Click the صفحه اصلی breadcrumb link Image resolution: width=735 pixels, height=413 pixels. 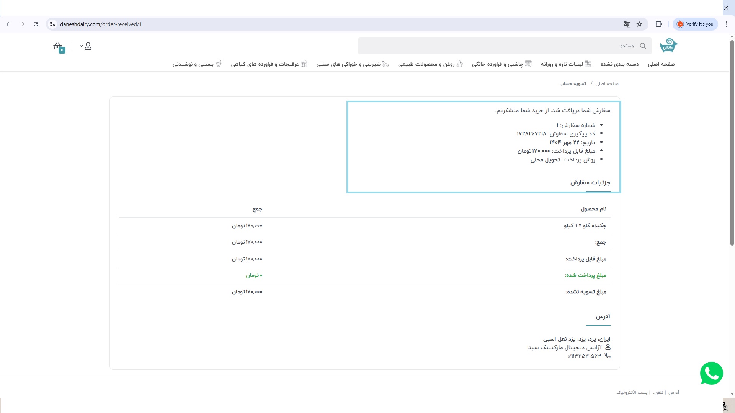tap(607, 83)
